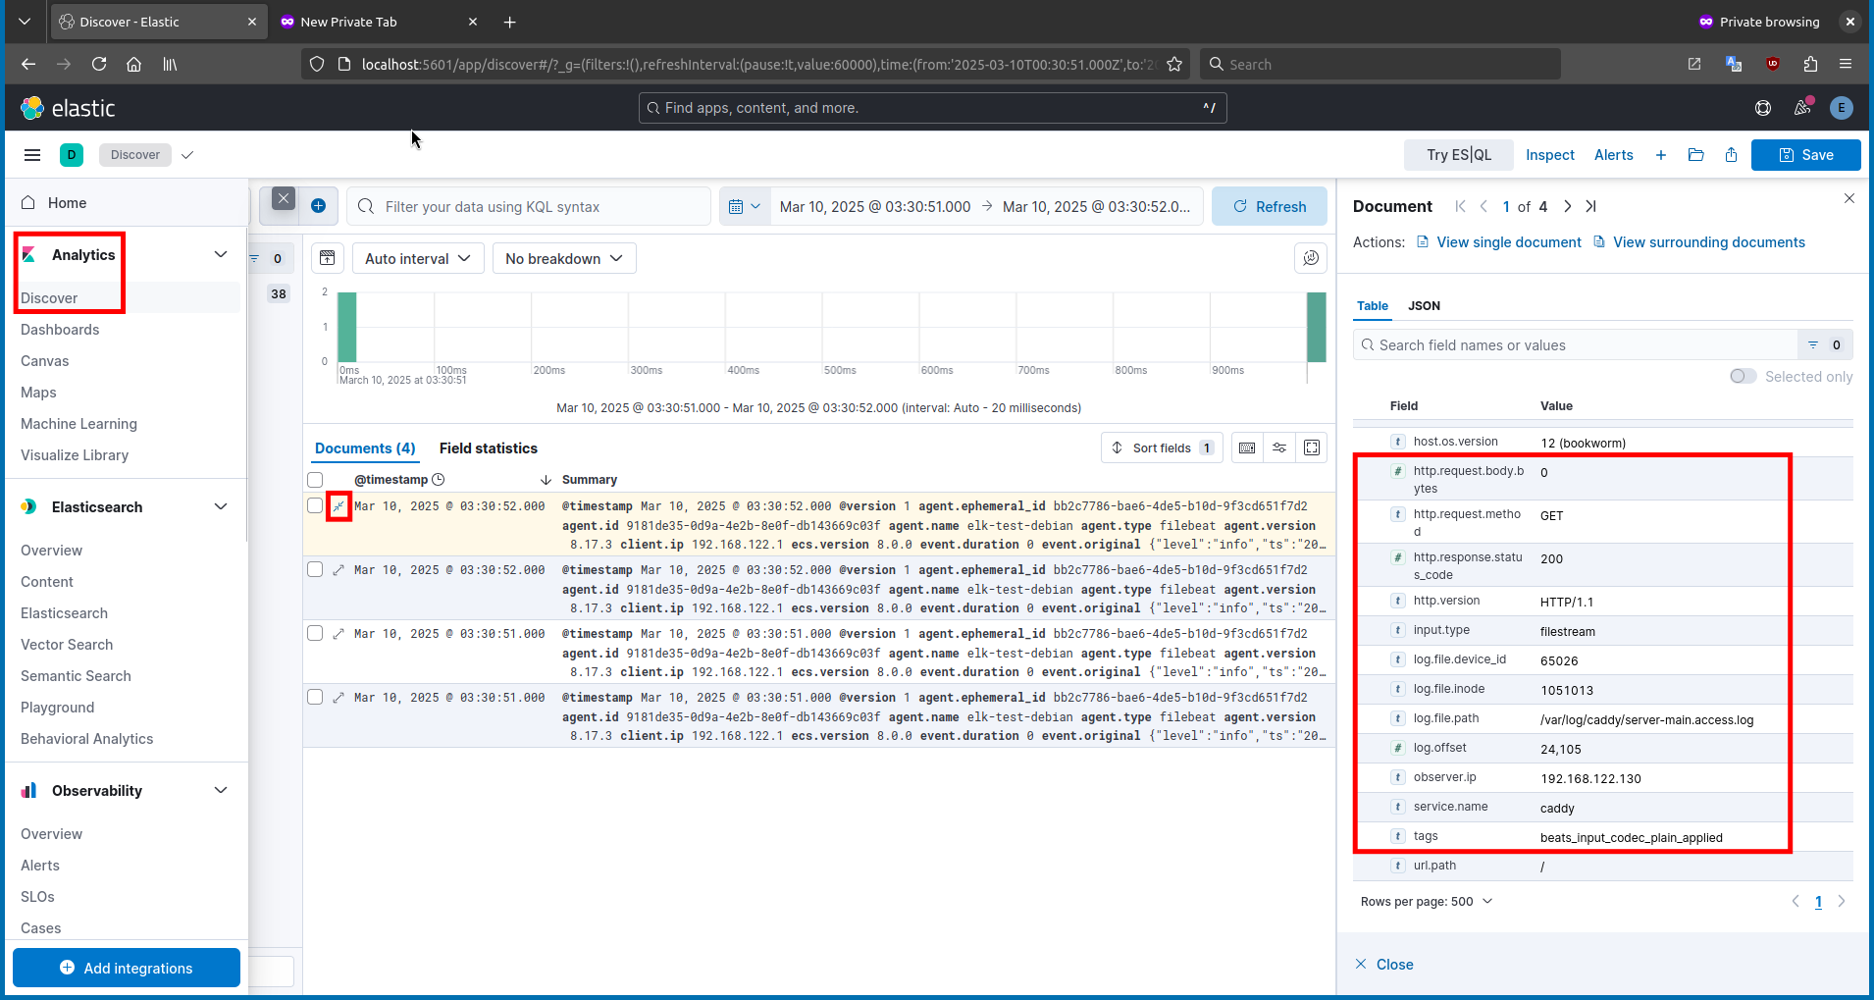Open newsfeed notifications icon
This screenshot has height=1000, width=1874.
click(x=1802, y=108)
